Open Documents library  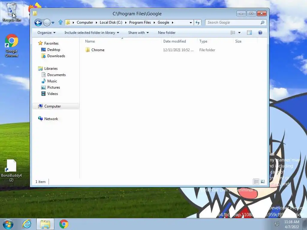point(56,75)
